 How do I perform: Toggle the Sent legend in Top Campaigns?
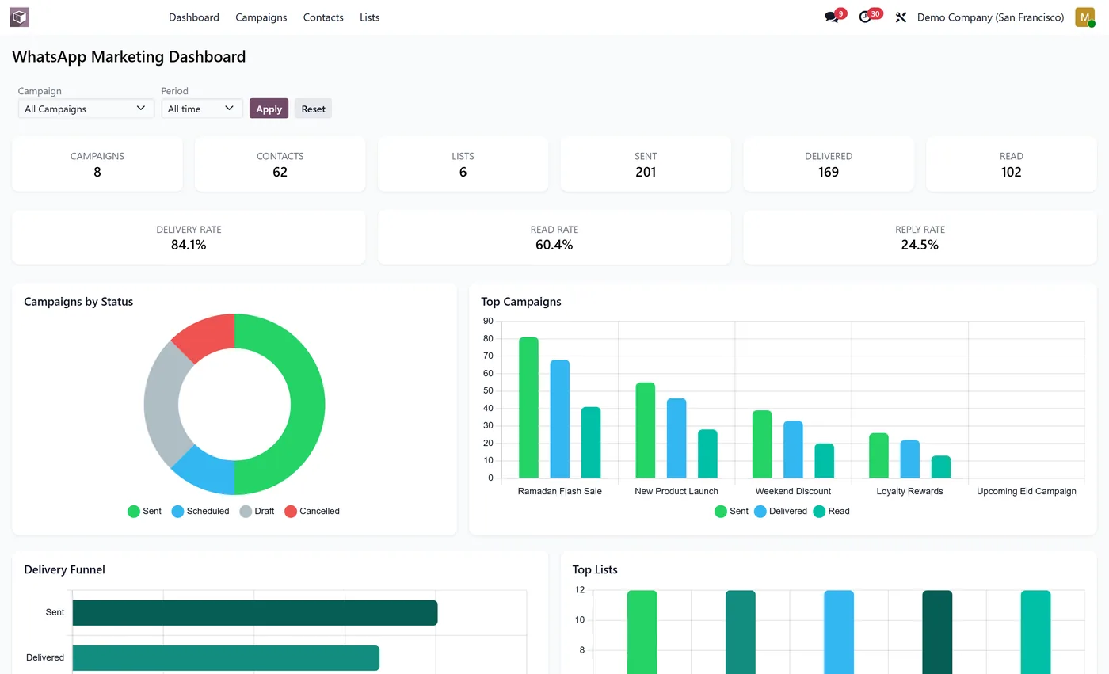click(731, 511)
